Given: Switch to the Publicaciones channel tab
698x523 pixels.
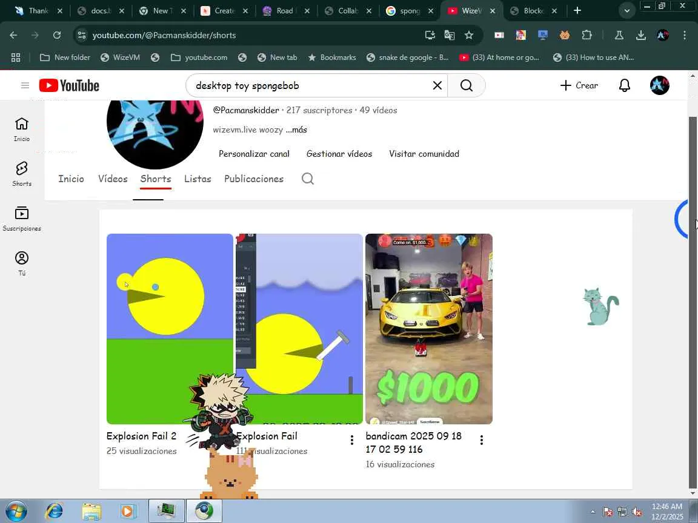Looking at the screenshot, I should coord(254,179).
